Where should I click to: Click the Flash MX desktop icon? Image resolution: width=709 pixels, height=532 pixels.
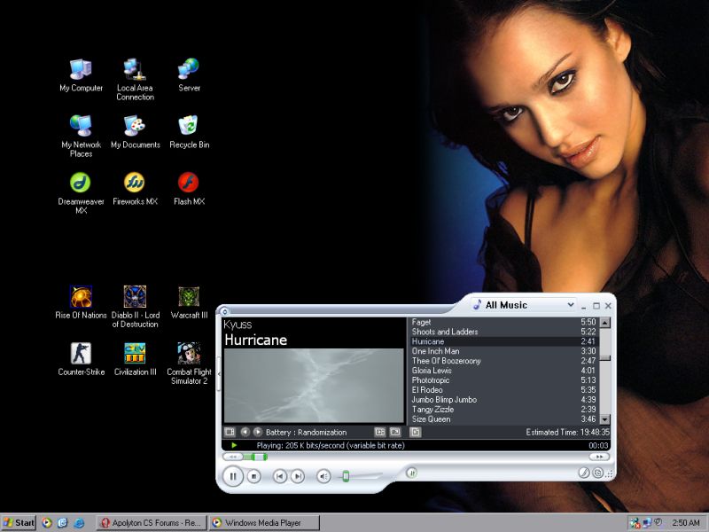coord(189,183)
